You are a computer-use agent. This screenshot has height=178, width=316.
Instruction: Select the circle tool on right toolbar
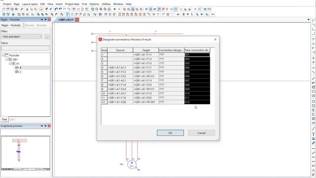314,101
